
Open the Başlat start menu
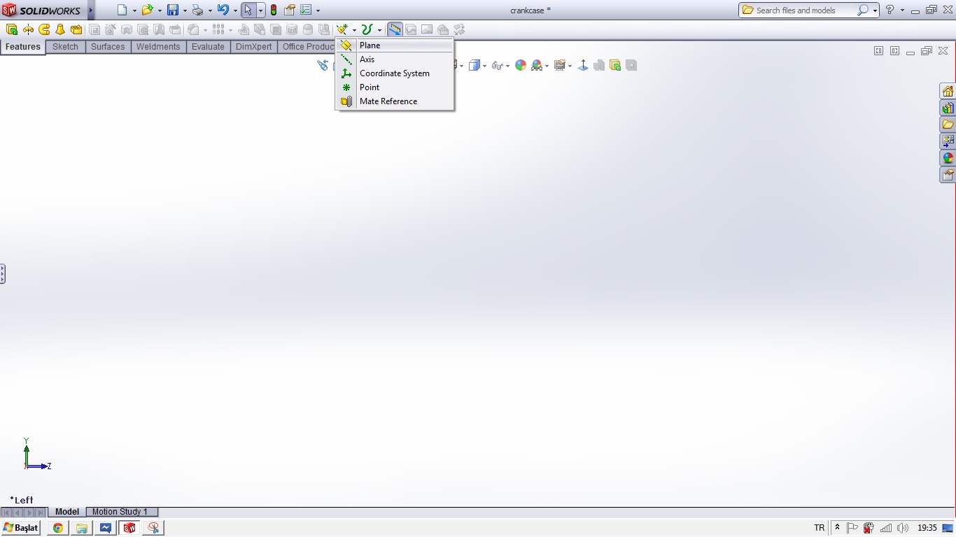20,527
